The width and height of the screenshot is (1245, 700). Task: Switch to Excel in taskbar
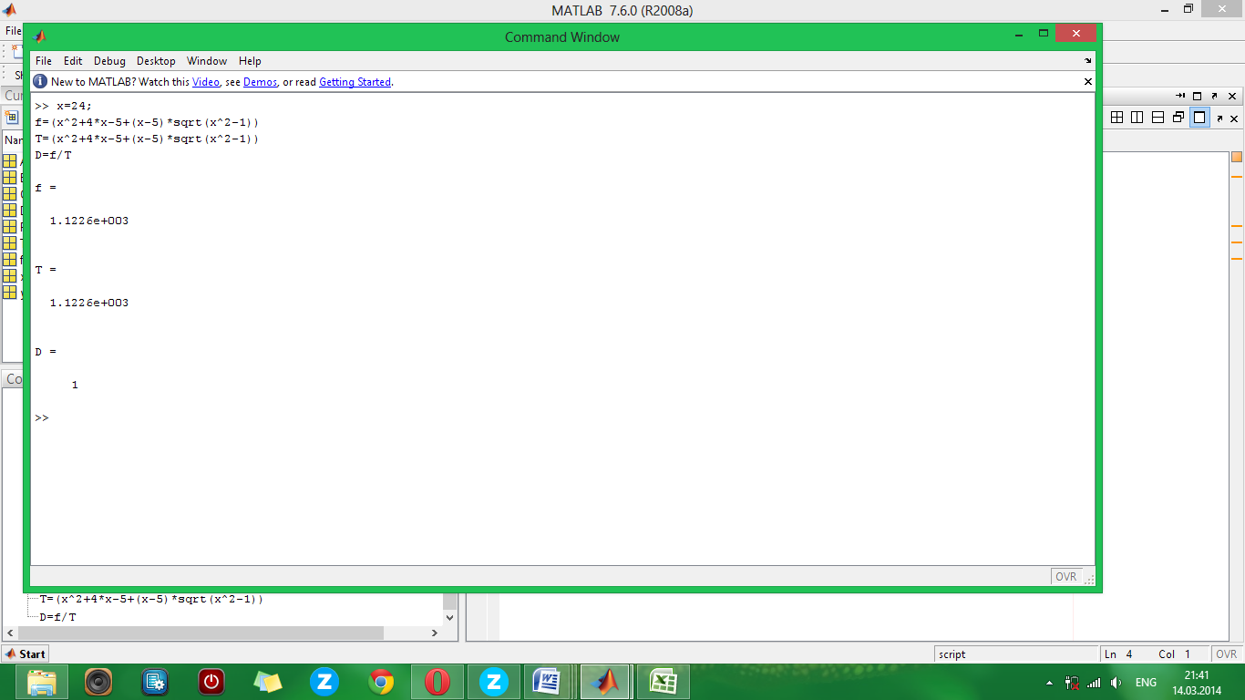click(662, 682)
